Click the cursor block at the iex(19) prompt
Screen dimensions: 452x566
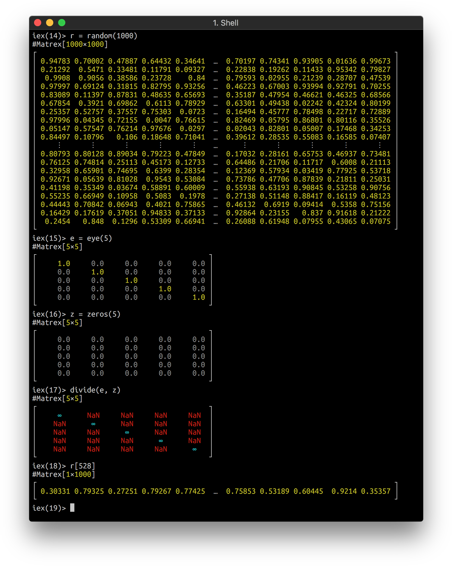click(x=72, y=508)
